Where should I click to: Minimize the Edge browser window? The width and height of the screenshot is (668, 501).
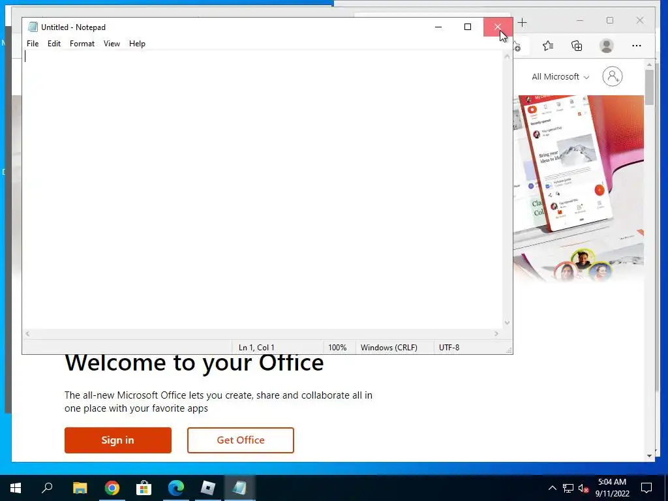pyautogui.click(x=580, y=20)
